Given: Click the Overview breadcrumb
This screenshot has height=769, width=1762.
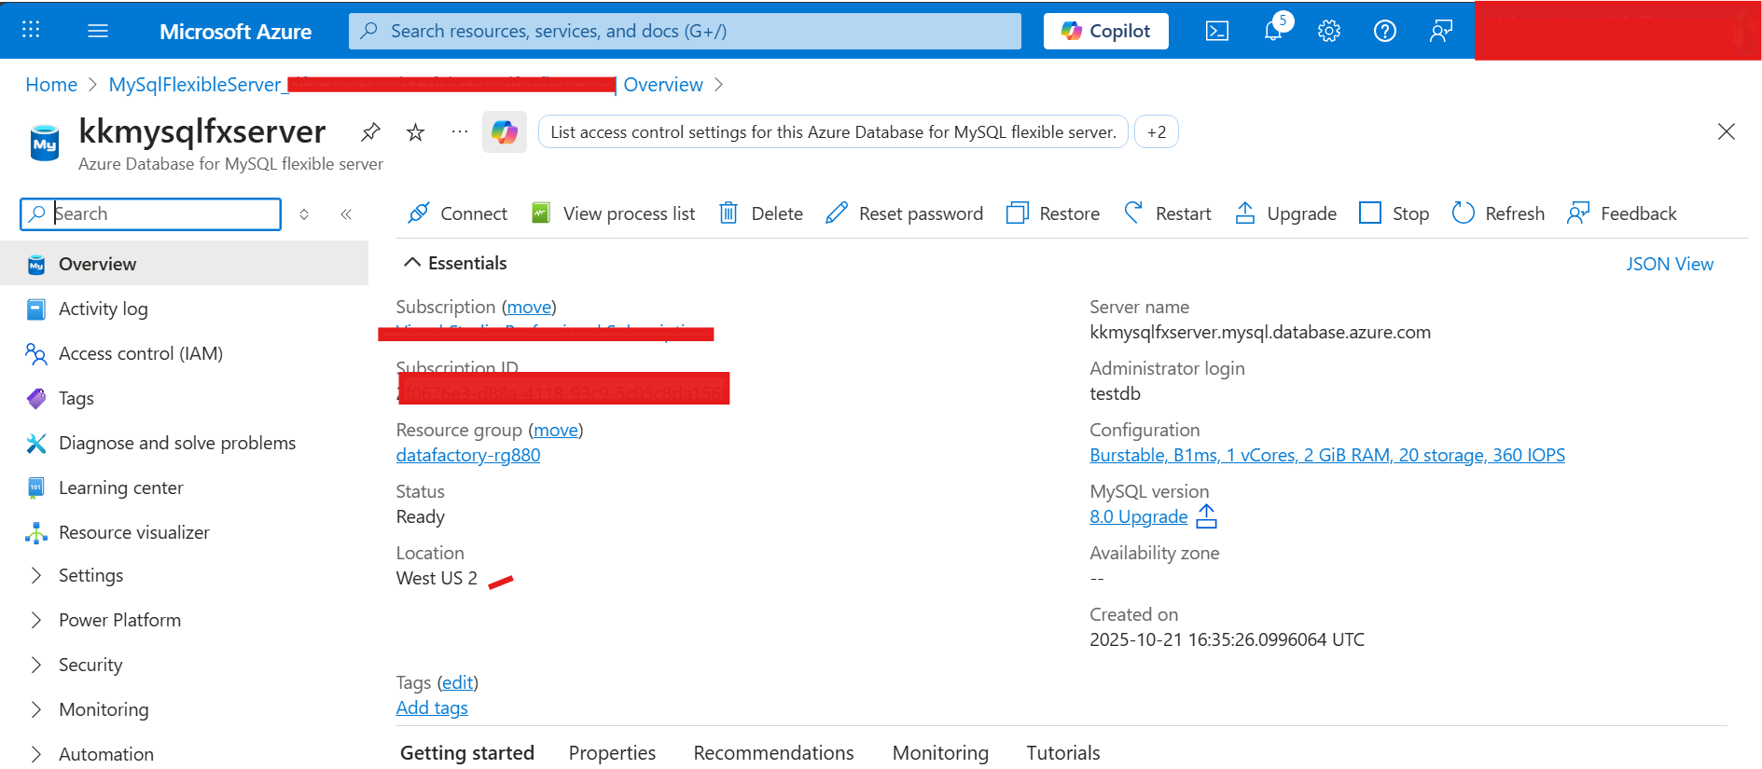Looking at the screenshot, I should [663, 85].
